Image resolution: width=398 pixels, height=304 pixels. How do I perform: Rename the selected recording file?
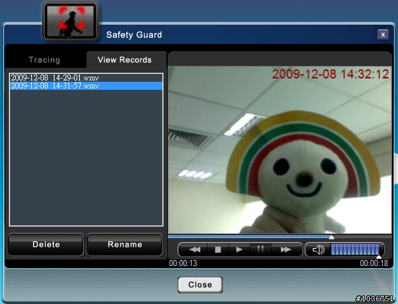tap(125, 245)
